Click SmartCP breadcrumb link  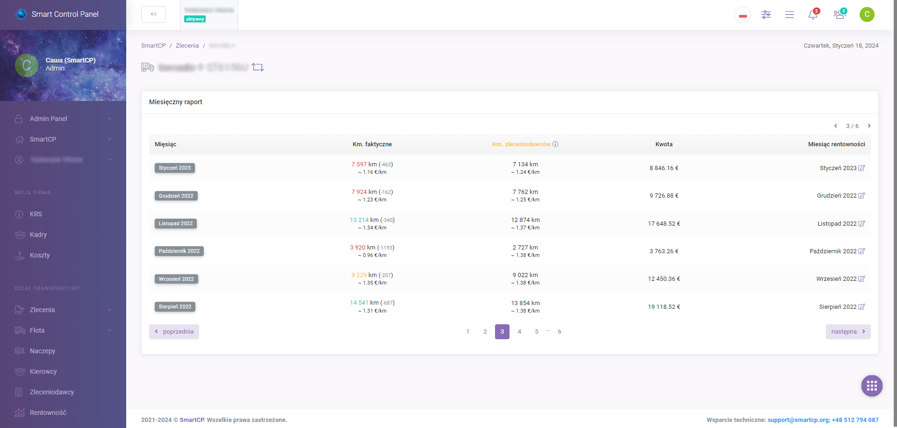[x=153, y=46]
